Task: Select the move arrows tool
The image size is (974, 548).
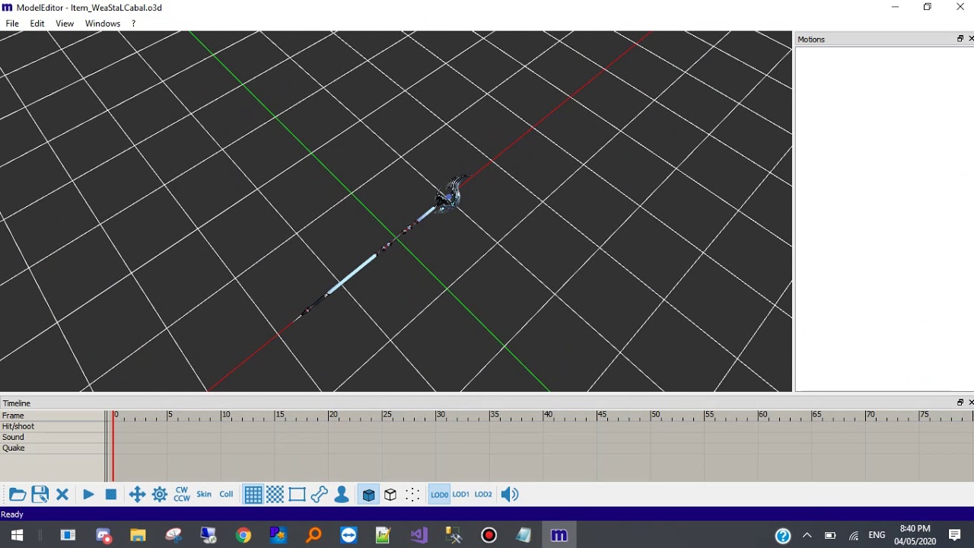Action: pyautogui.click(x=137, y=495)
